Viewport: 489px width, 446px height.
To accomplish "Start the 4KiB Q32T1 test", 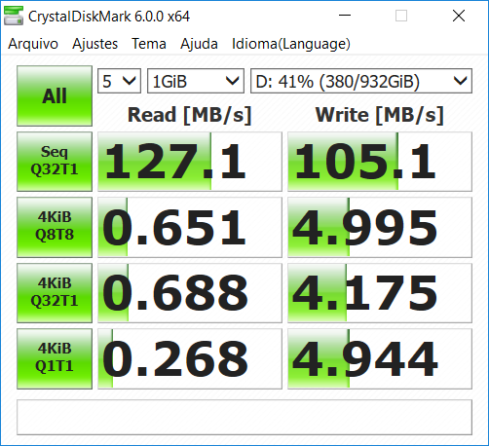I will click(x=55, y=293).
